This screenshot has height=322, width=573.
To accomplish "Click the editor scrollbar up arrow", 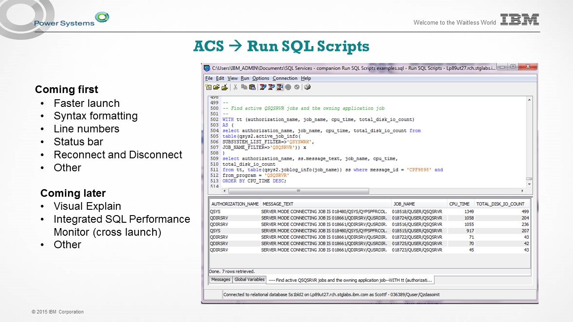I will (x=529, y=100).
